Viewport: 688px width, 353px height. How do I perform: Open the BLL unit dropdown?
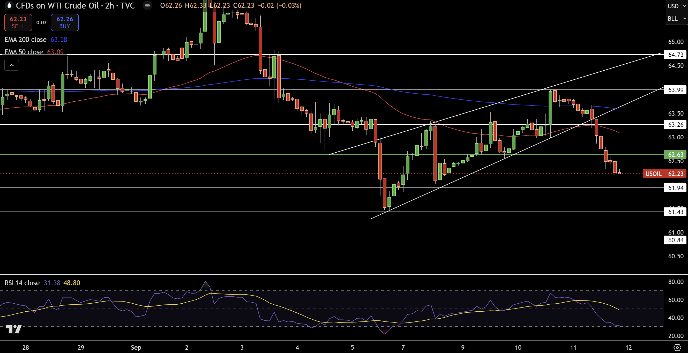point(677,18)
